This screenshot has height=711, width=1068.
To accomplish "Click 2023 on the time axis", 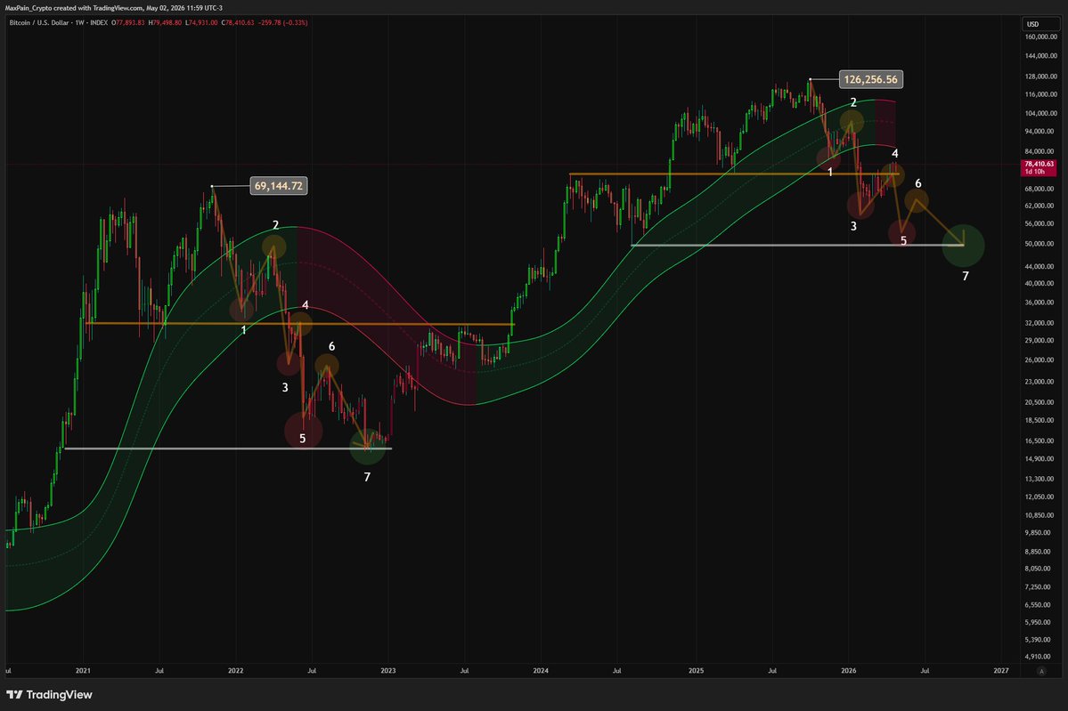I will tap(388, 671).
